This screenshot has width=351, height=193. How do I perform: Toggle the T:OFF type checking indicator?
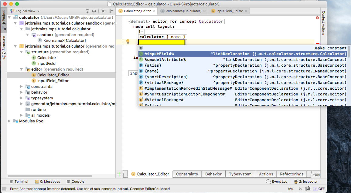319,189
